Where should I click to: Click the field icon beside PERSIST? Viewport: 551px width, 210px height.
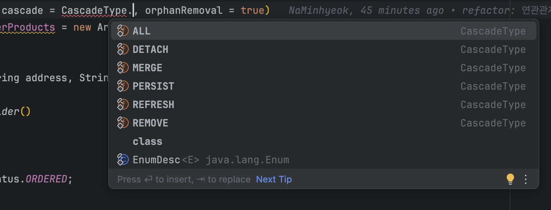coord(123,86)
